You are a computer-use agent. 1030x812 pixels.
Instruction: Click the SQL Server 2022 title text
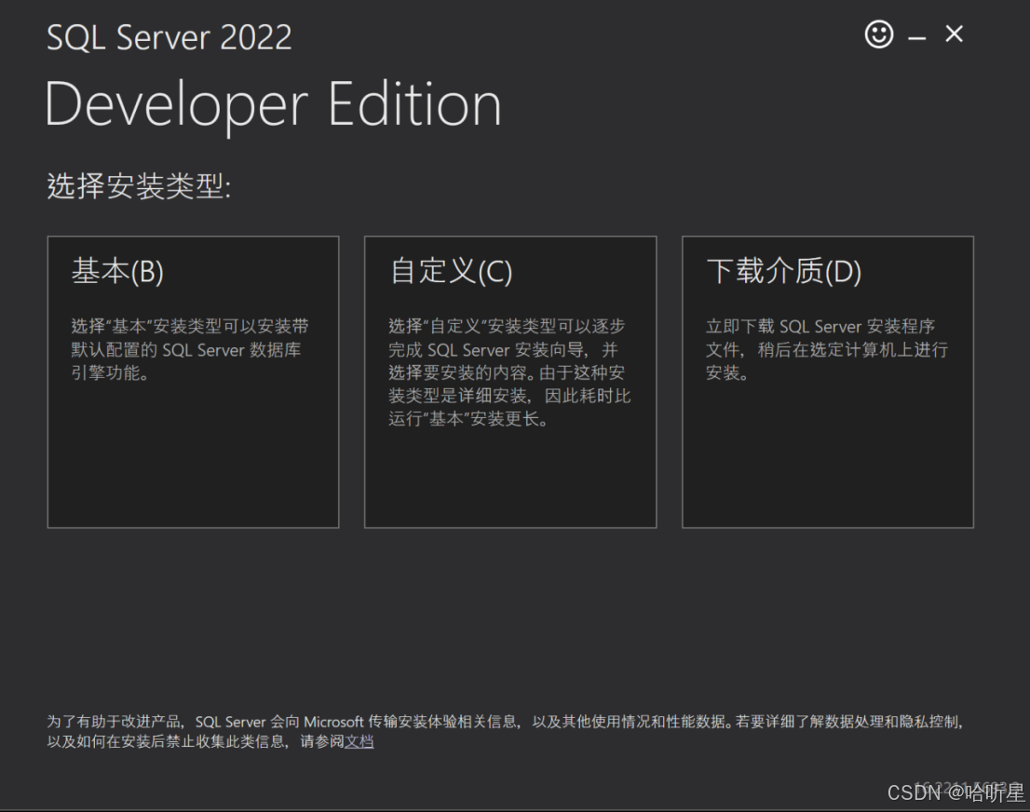point(169,37)
